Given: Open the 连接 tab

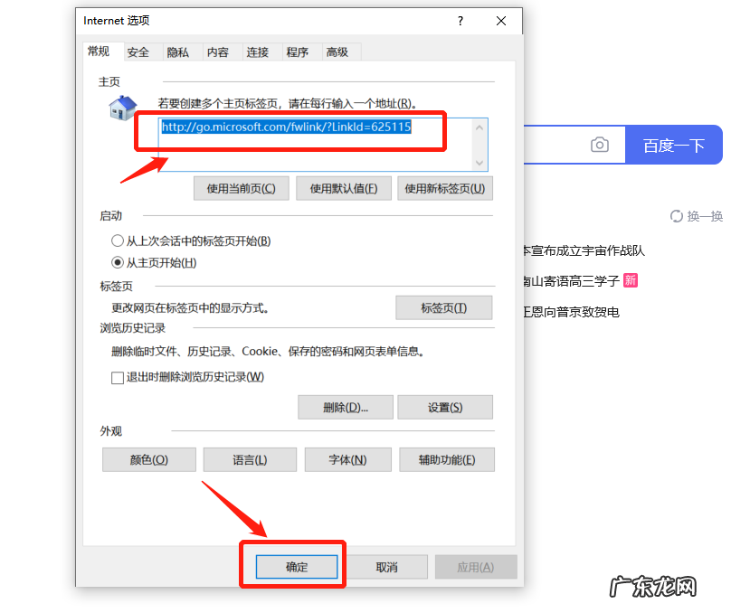Looking at the screenshot, I should [x=258, y=52].
